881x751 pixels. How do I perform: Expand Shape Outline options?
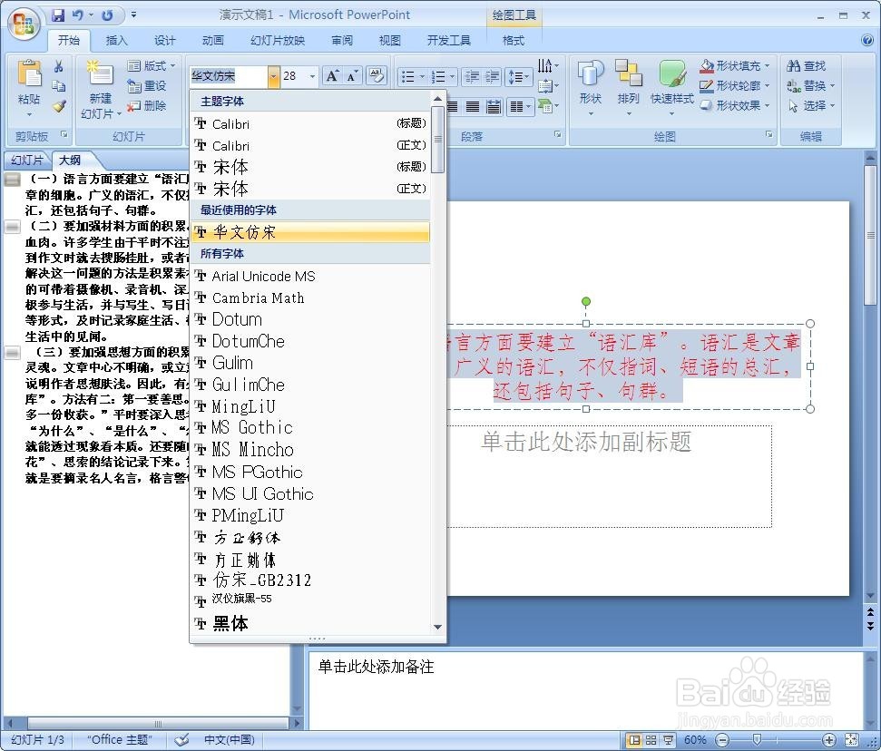click(767, 85)
